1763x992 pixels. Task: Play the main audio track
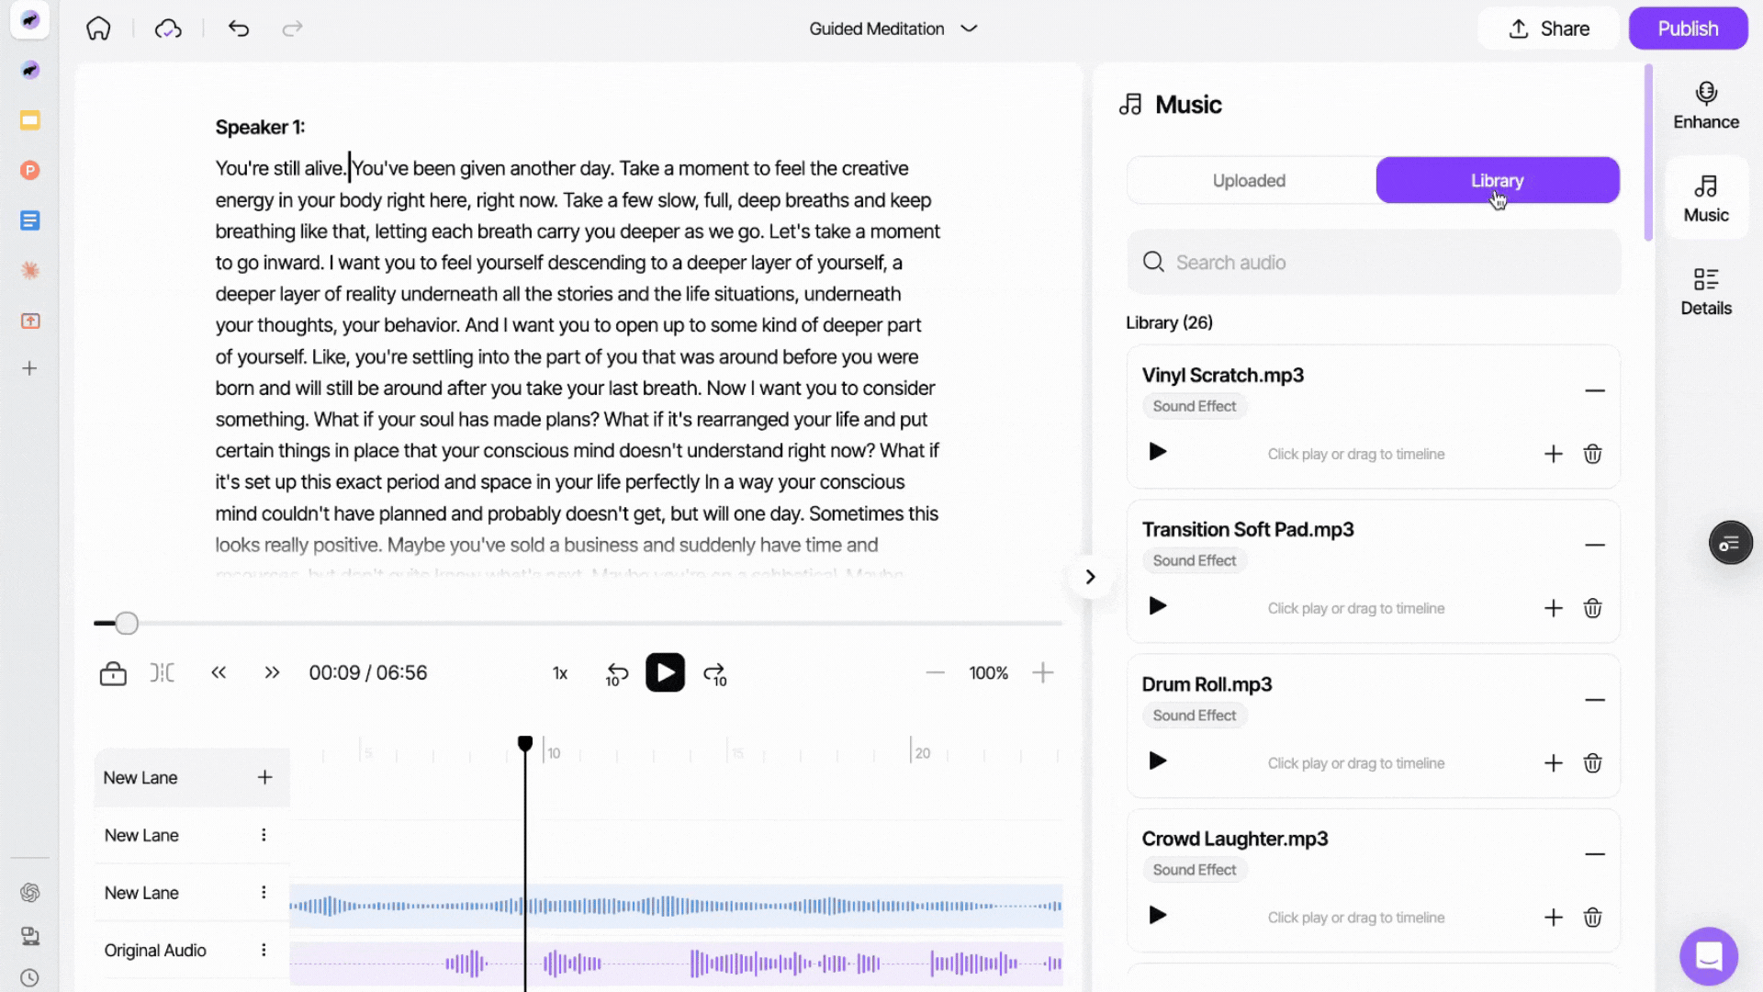coord(665,673)
